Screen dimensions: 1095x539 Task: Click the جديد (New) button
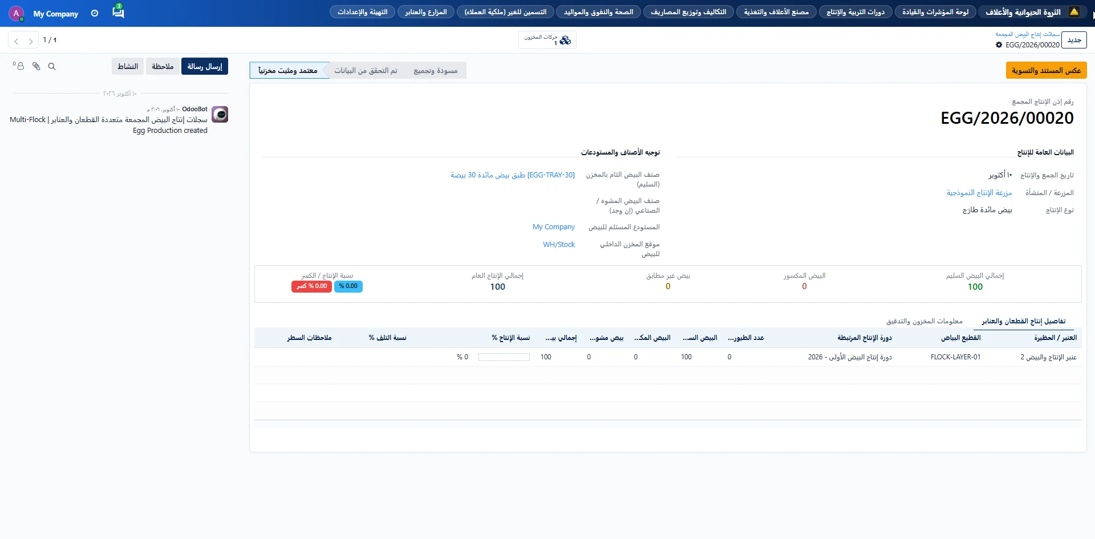coord(1074,40)
